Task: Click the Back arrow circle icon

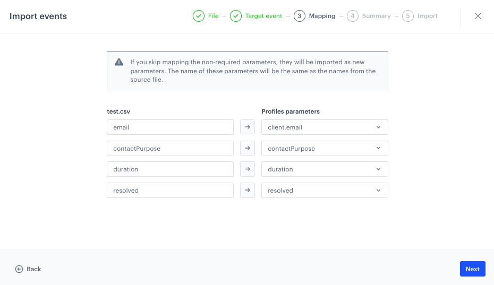Action: (19, 269)
